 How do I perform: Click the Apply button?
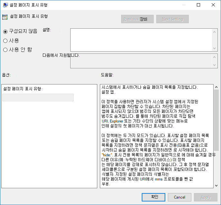click(x=206, y=197)
